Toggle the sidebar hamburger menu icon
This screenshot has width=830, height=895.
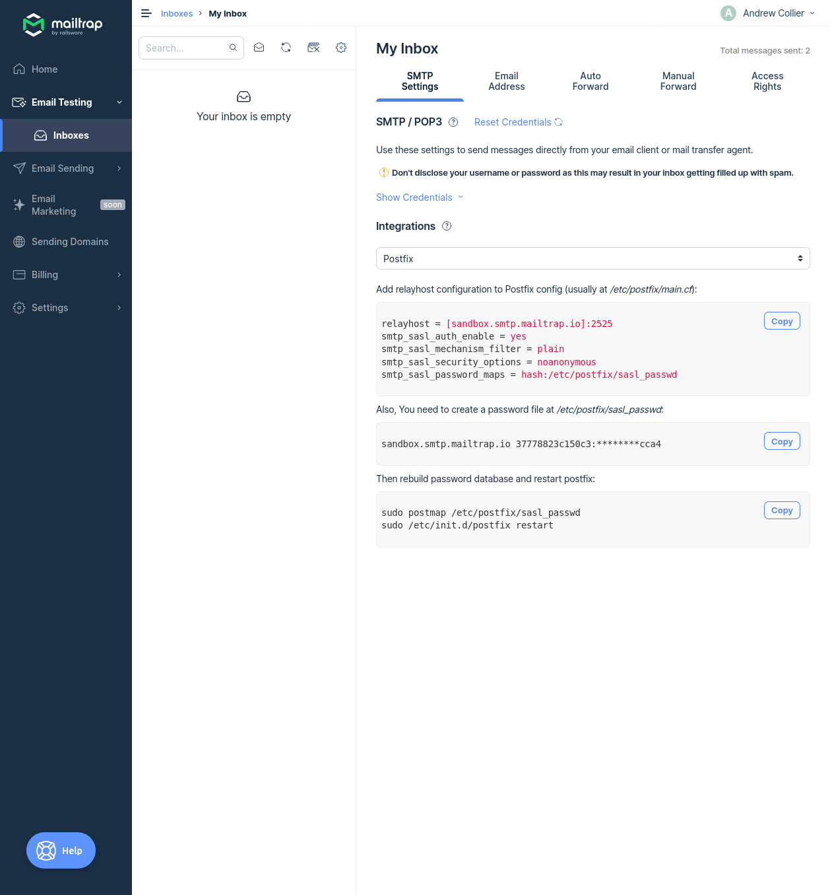146,13
